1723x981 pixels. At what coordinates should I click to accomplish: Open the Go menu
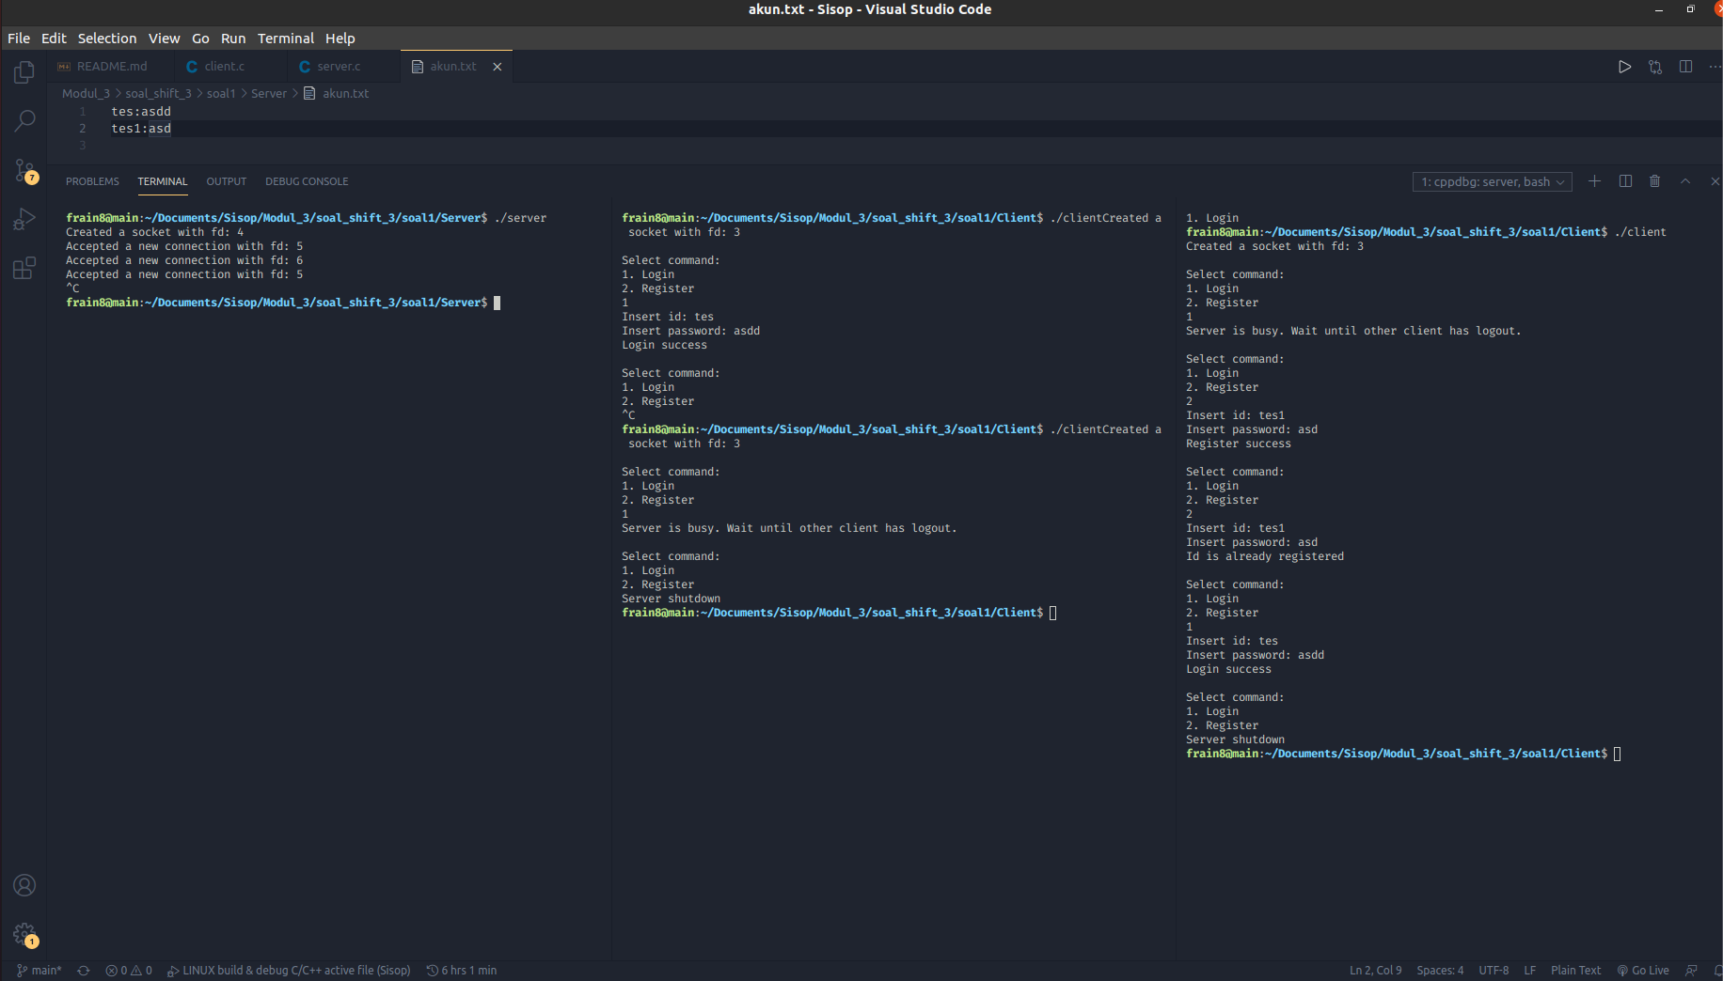[200, 39]
